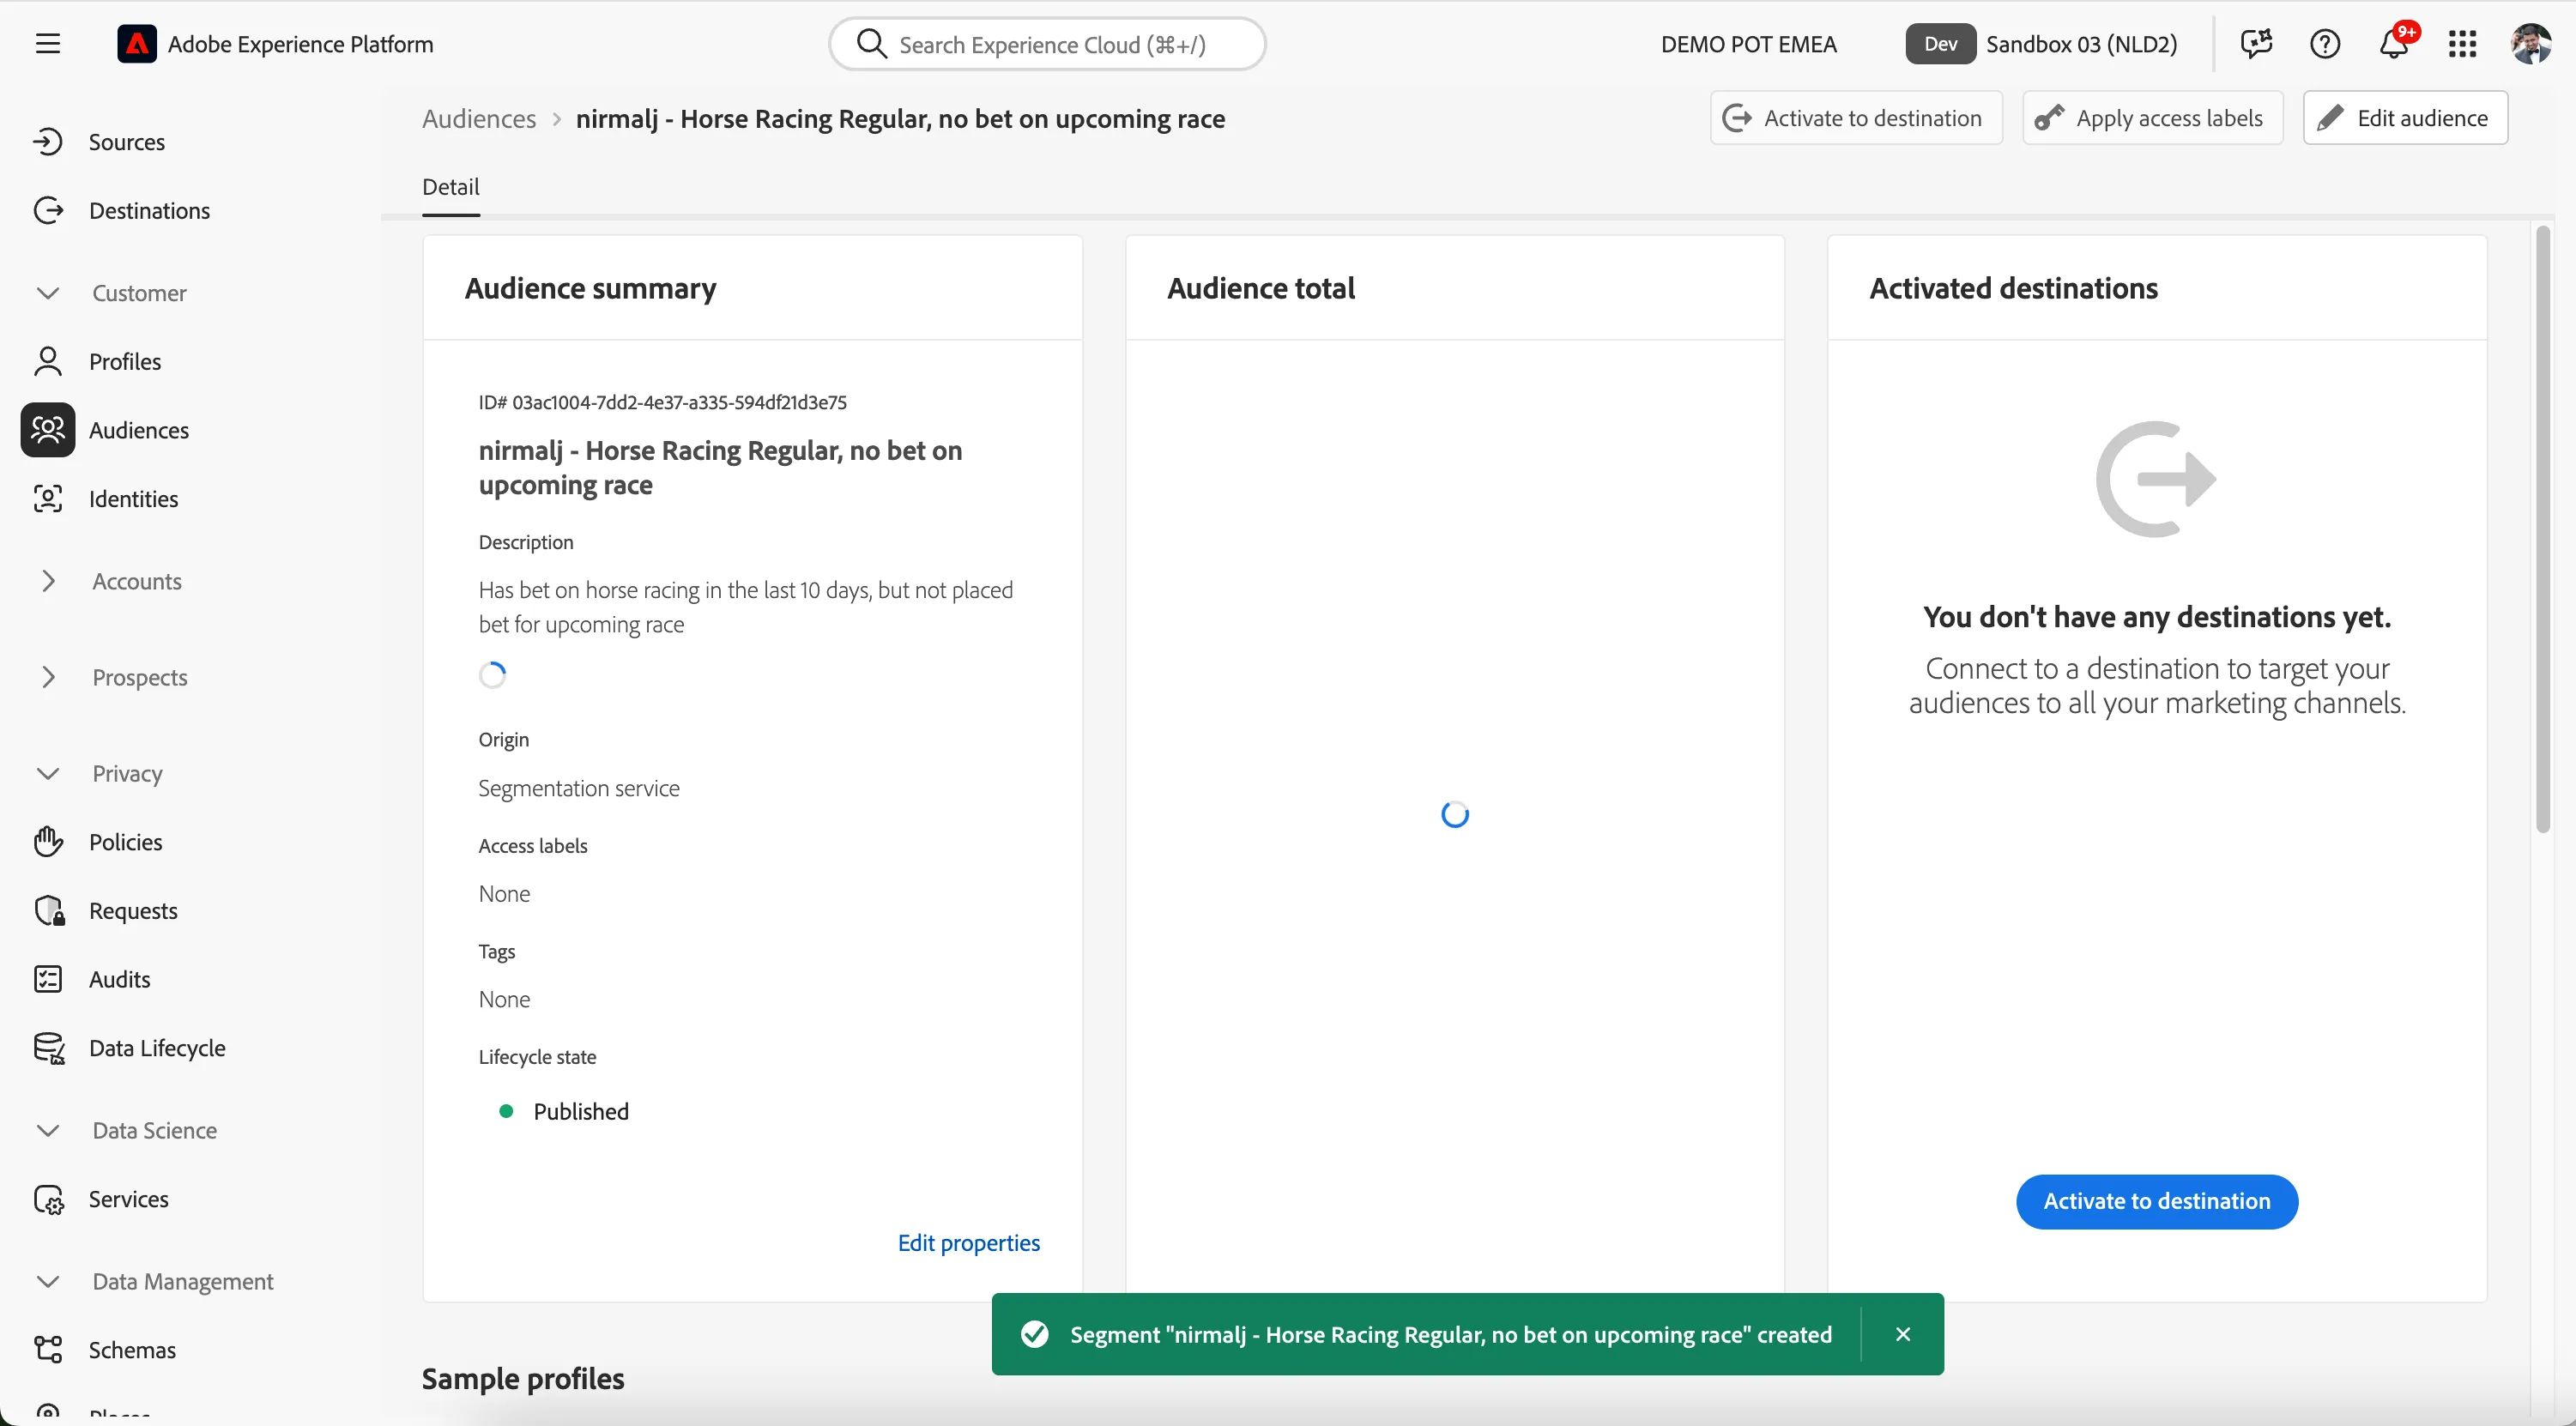This screenshot has width=2576, height=1426.
Task: Go to Identities in the sidebar
Action: point(133,498)
